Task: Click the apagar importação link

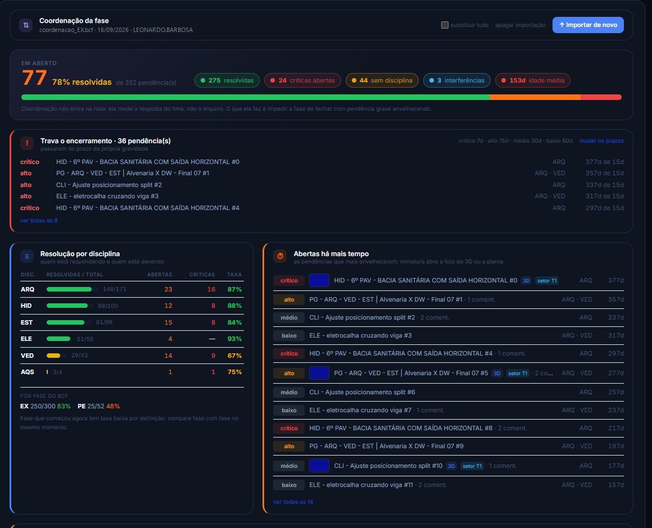Action: 520,25
